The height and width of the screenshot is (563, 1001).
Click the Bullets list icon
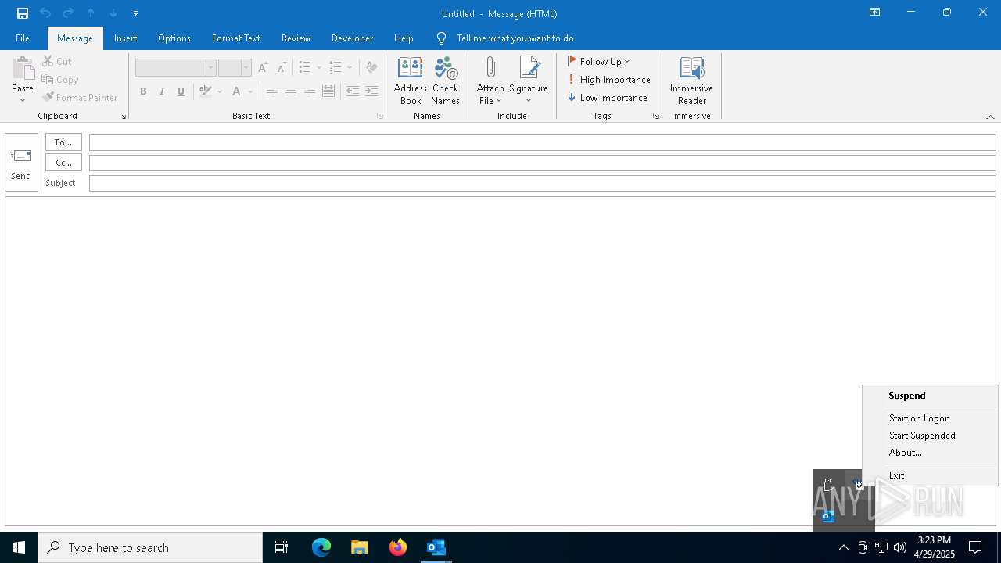coord(305,68)
